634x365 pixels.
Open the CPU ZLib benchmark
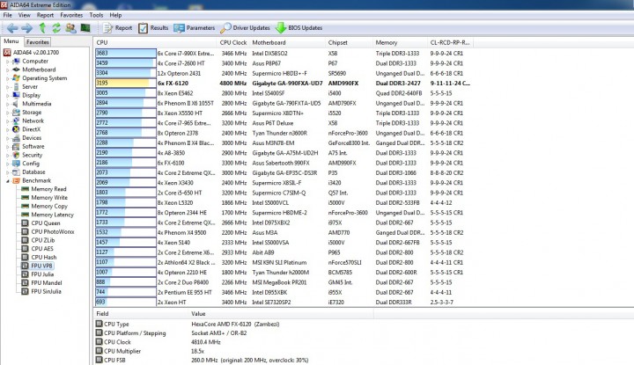38,240
